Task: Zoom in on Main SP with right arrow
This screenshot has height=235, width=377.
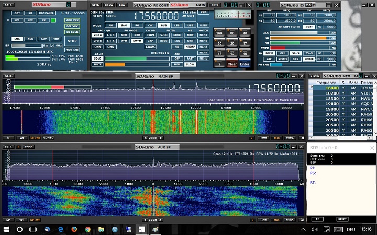Action: click(161, 138)
